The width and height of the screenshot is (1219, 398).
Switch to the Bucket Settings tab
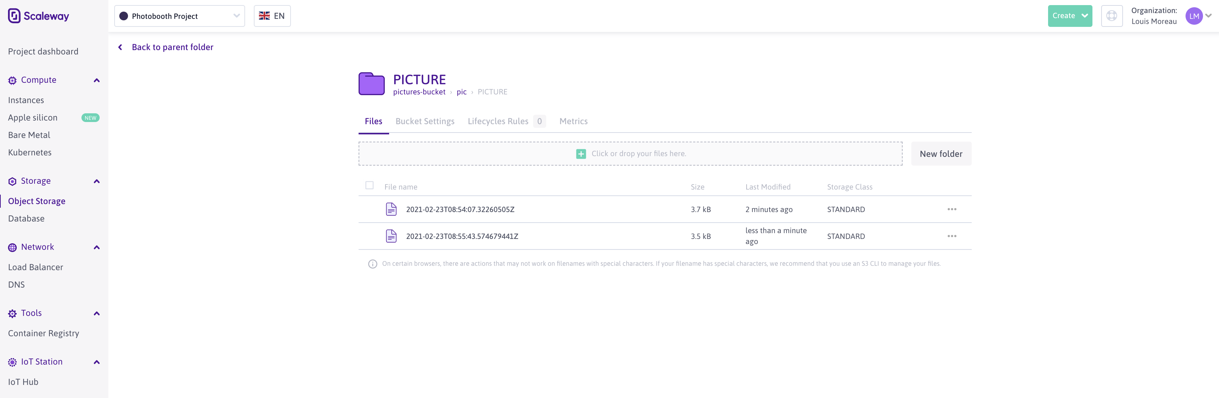coord(425,121)
